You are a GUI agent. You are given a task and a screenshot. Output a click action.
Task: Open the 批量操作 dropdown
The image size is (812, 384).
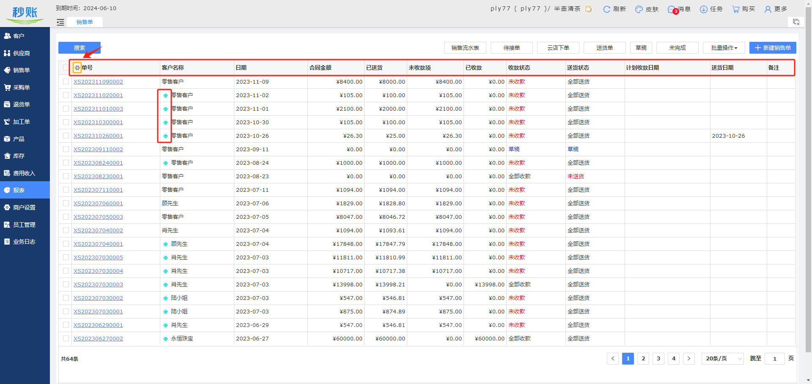click(x=724, y=48)
